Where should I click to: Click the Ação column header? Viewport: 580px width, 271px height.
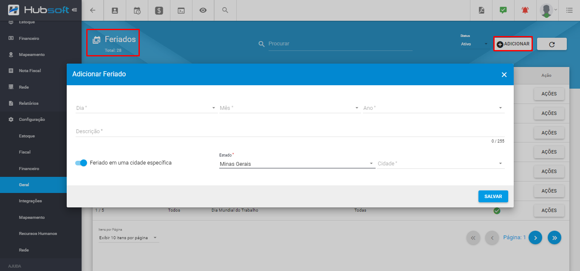click(x=546, y=75)
